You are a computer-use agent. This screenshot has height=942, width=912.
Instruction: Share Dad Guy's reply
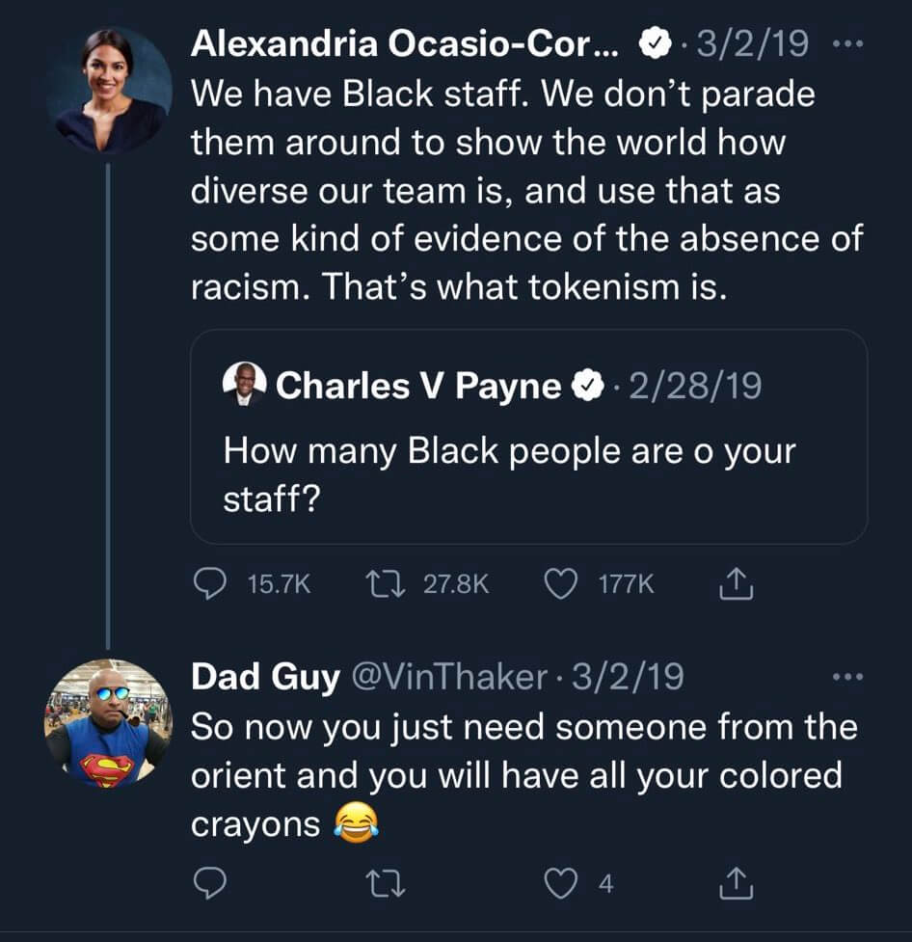click(x=736, y=882)
